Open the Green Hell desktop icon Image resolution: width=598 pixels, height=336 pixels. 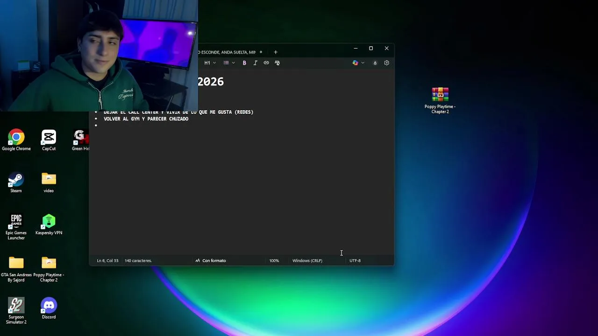pos(80,140)
